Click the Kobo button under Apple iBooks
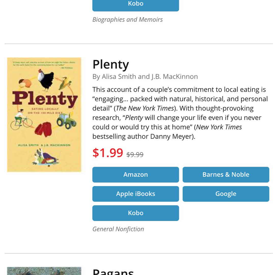The height and width of the screenshot is (275, 275). (x=135, y=213)
